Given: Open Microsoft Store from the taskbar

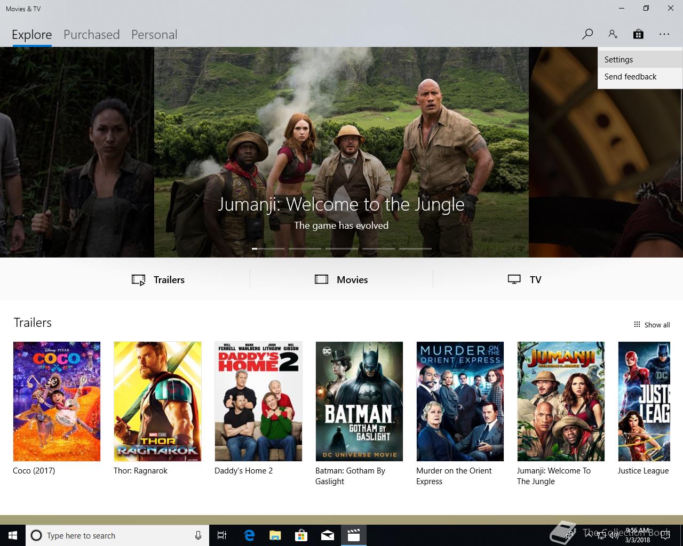Looking at the screenshot, I should tap(301, 535).
